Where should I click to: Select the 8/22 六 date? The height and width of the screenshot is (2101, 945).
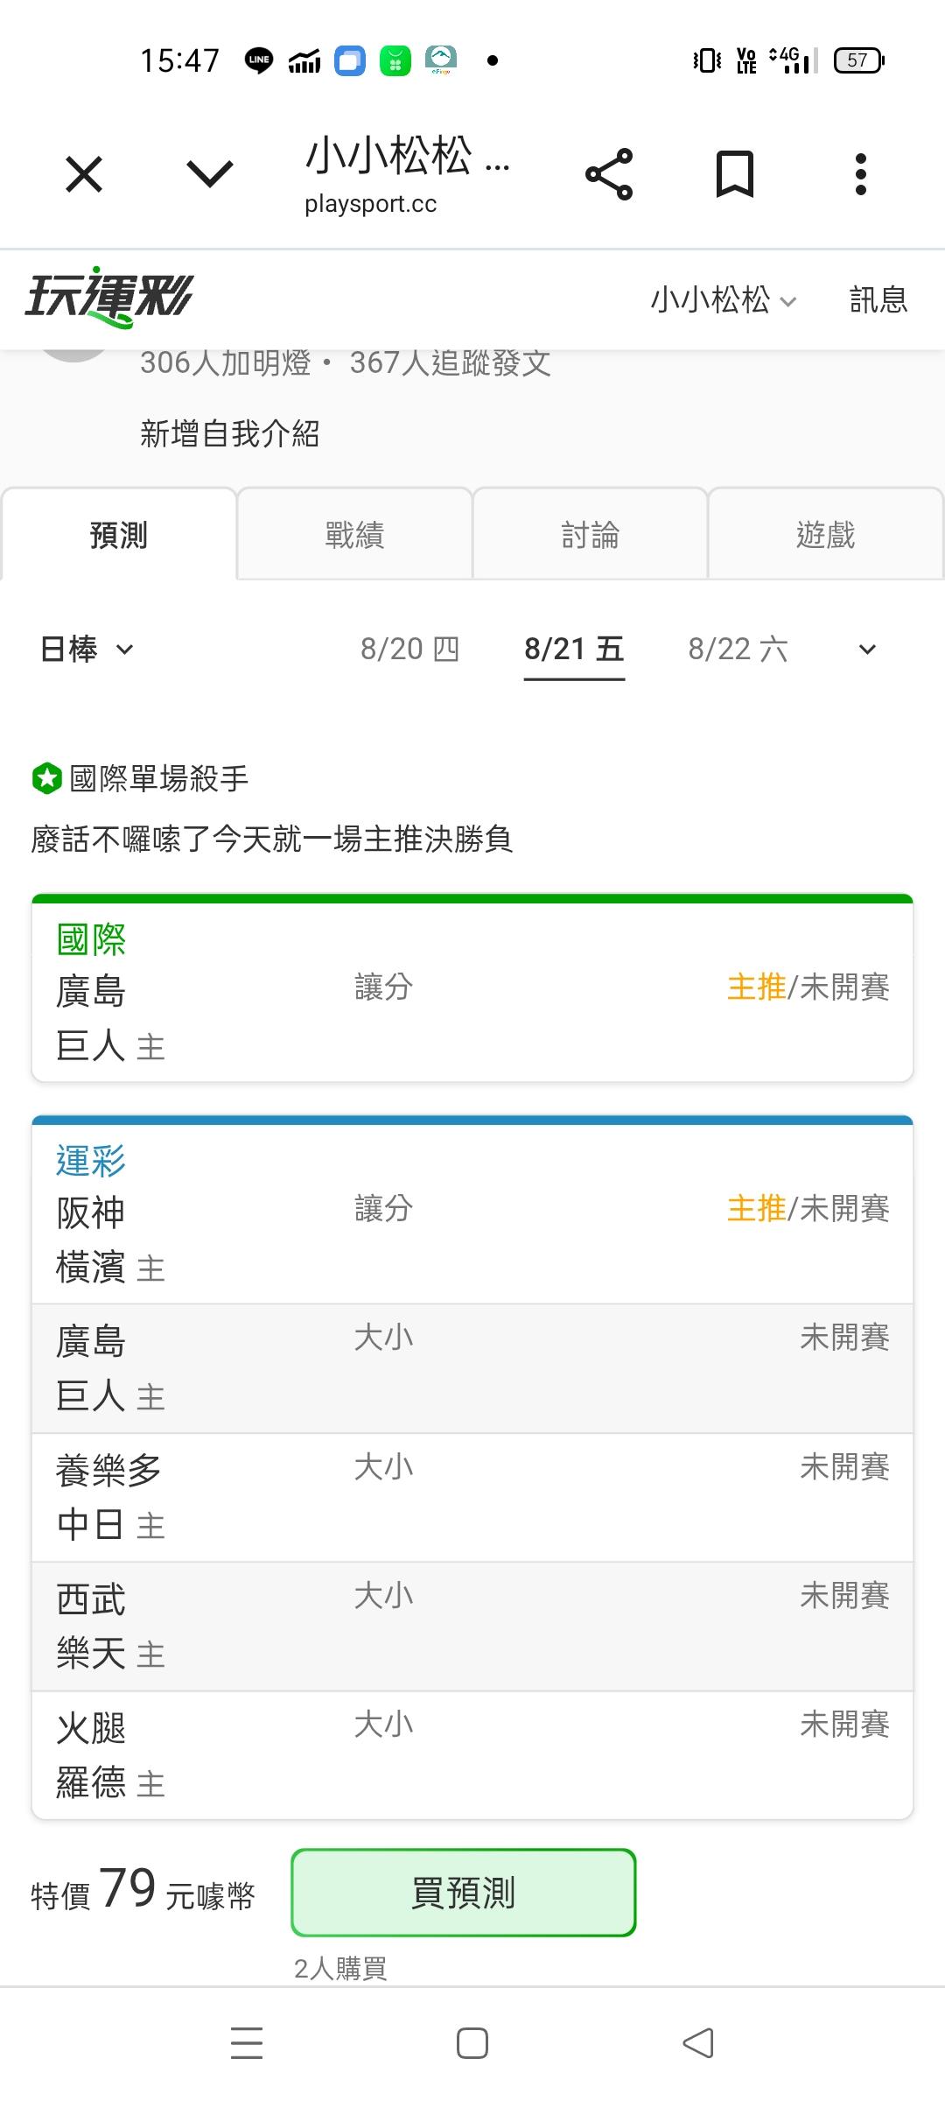click(738, 649)
